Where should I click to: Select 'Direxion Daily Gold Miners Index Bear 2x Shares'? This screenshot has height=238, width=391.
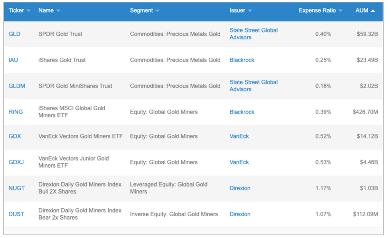click(80, 214)
